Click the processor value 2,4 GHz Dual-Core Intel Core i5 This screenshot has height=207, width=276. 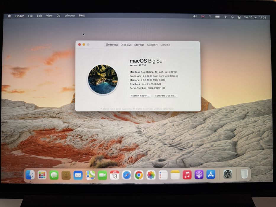[161, 76]
